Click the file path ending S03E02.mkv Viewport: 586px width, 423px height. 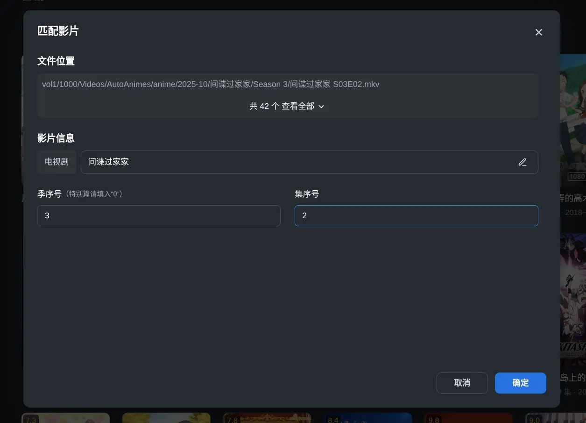click(211, 85)
